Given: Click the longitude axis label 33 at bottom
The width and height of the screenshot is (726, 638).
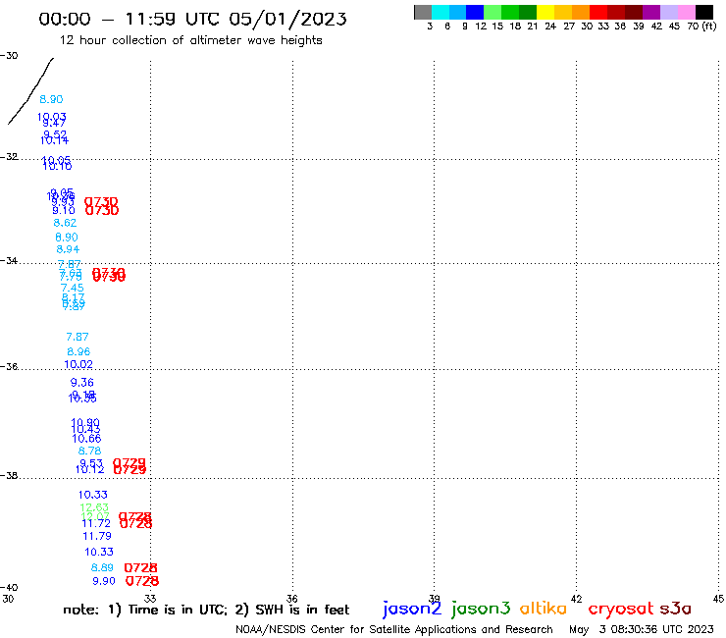Looking at the screenshot, I should [150, 599].
